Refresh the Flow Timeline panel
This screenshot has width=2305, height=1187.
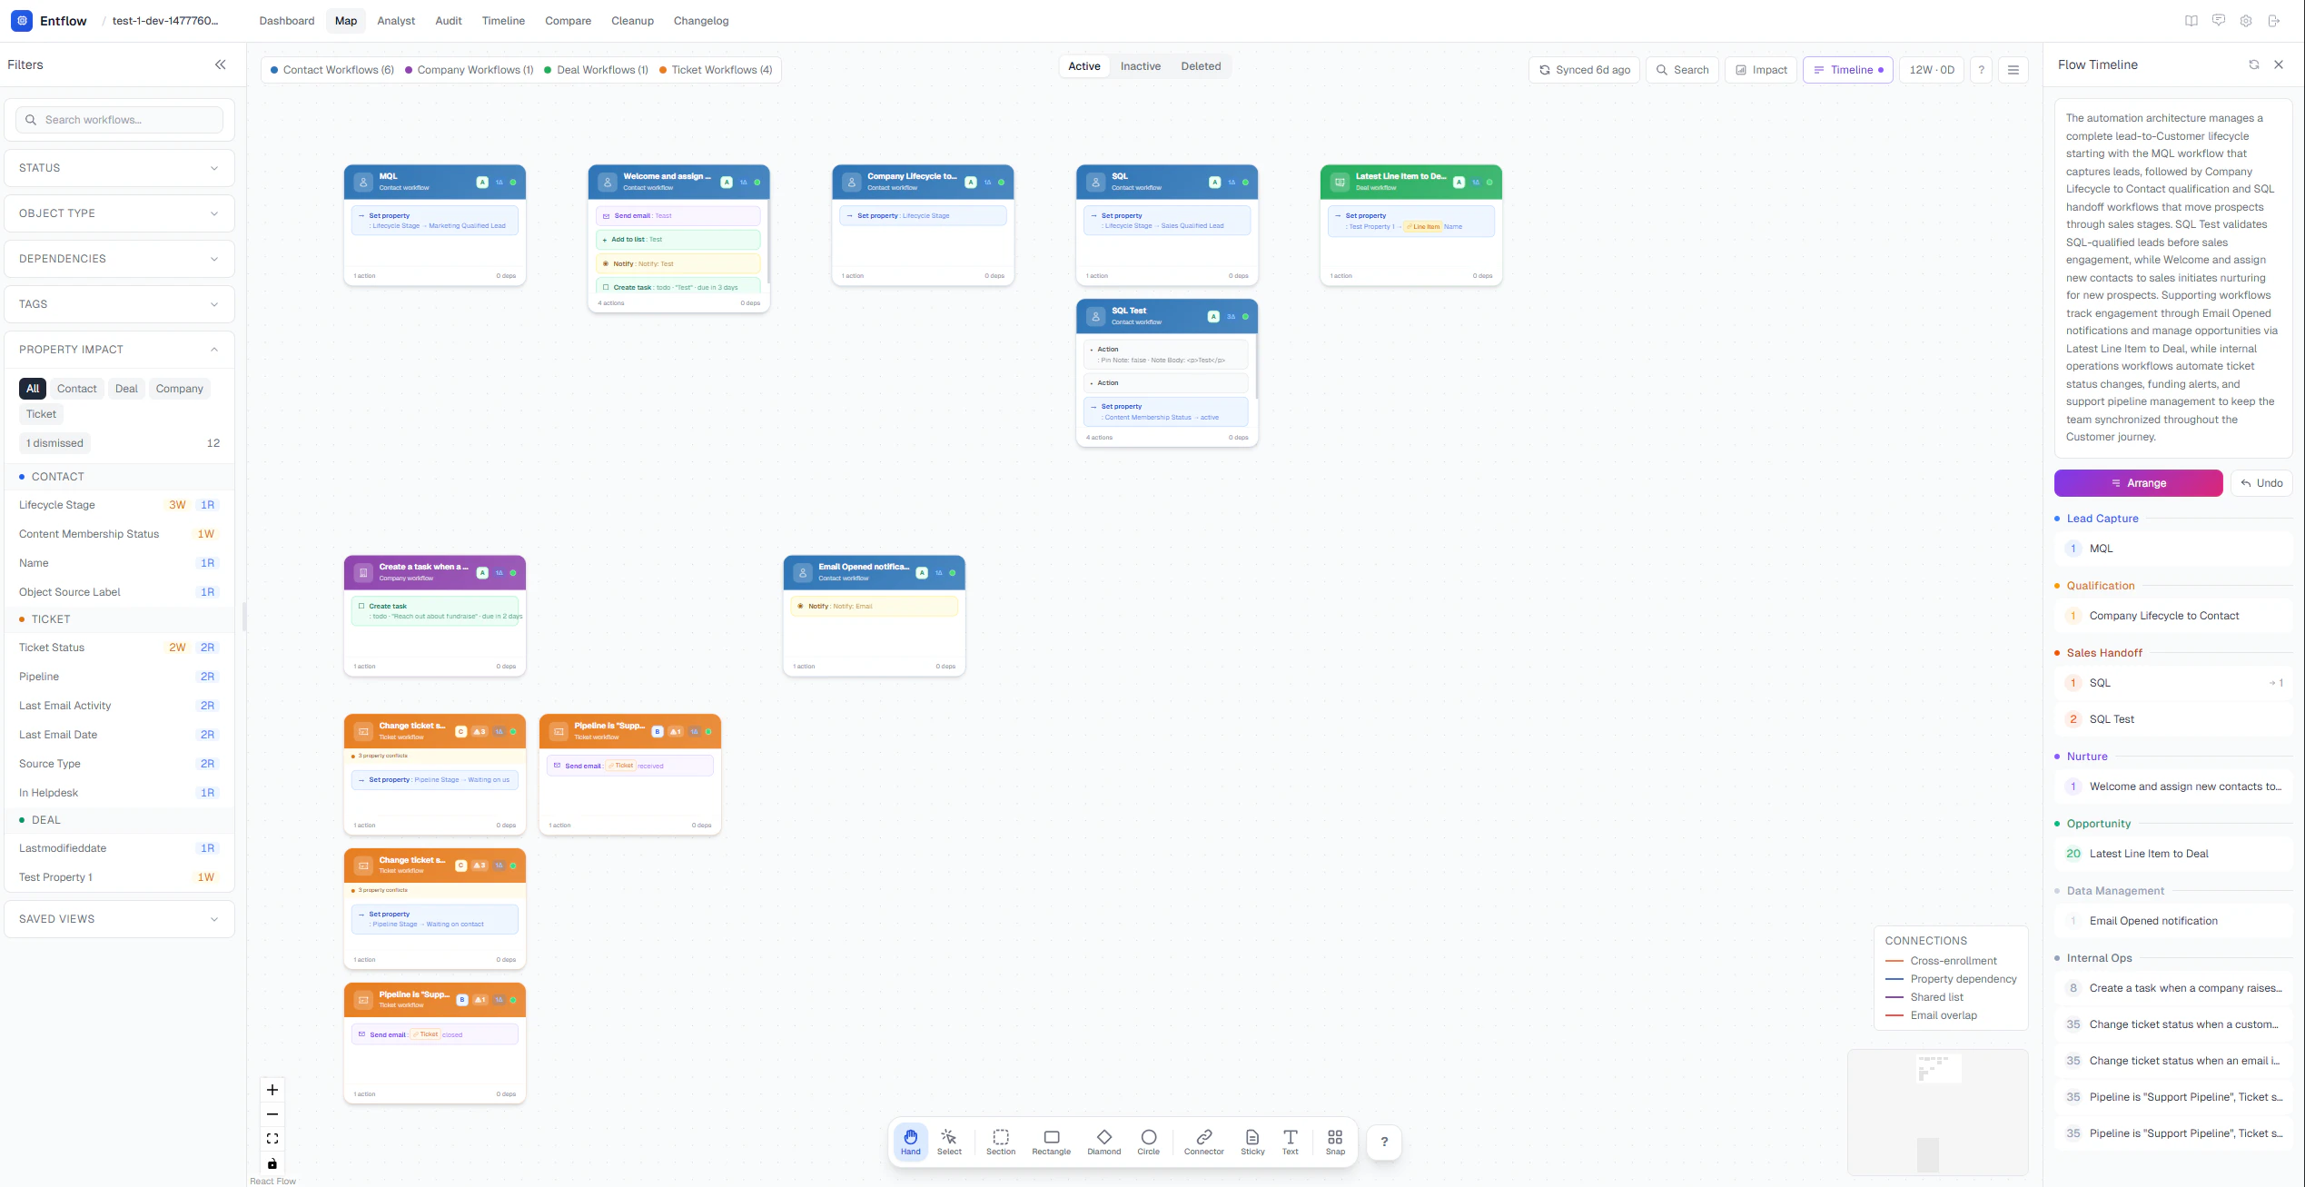[2253, 64]
